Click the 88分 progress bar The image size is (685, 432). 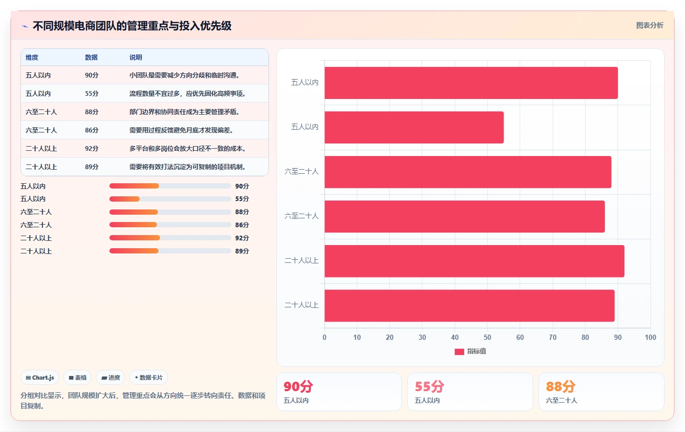(170, 212)
